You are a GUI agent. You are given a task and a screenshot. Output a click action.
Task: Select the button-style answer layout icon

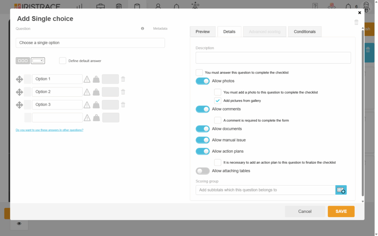click(23, 61)
